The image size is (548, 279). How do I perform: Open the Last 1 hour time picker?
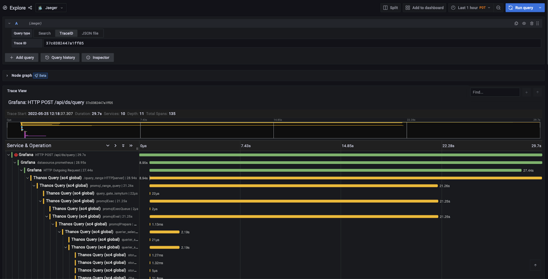470,8
